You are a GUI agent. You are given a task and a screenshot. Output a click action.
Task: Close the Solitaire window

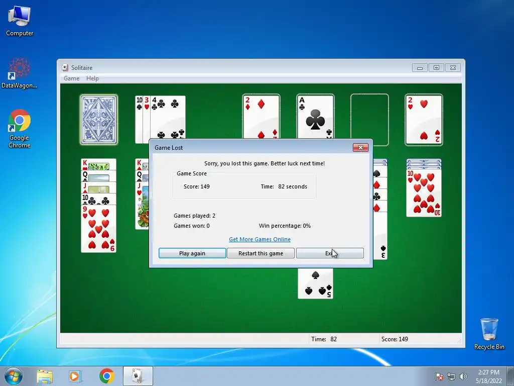[x=453, y=68]
